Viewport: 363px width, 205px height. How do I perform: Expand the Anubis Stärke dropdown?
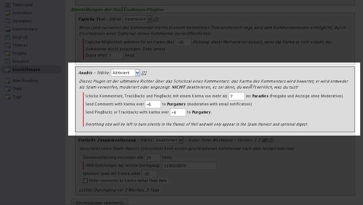125,73
